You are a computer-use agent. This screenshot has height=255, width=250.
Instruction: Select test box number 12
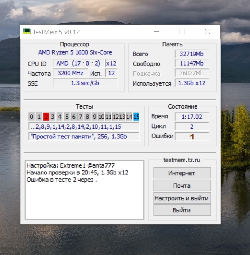coord(115,117)
